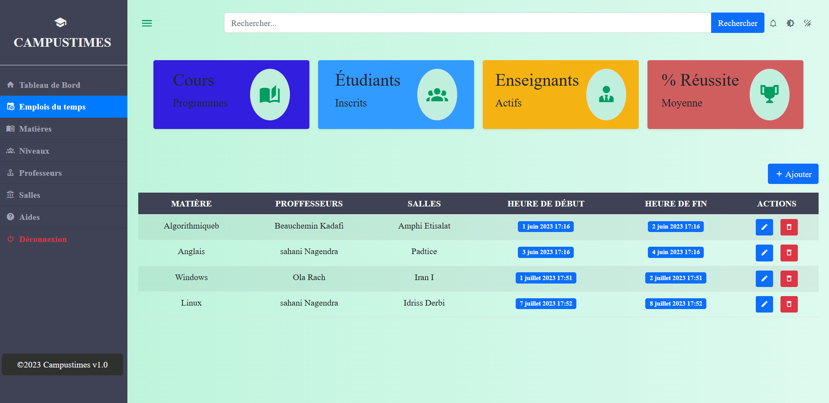Open the notifications bell icon
829x403 pixels.
coord(773,23)
